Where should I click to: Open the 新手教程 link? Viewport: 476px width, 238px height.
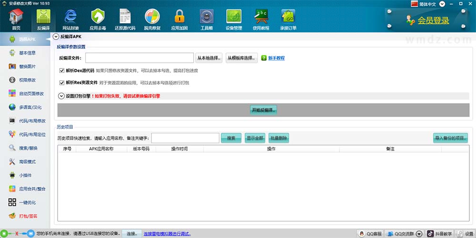coord(276,58)
